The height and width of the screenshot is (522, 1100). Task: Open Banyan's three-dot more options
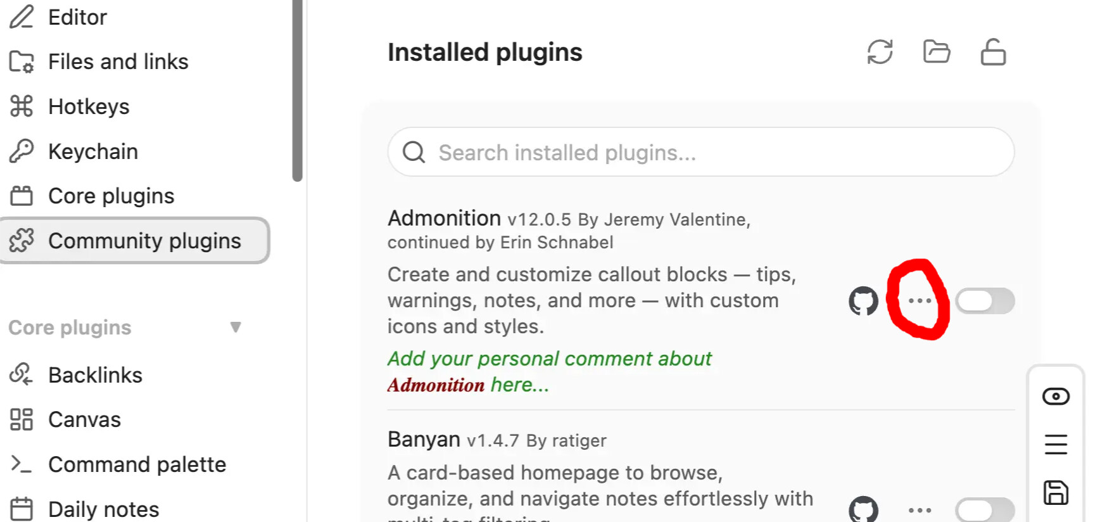pos(920,510)
